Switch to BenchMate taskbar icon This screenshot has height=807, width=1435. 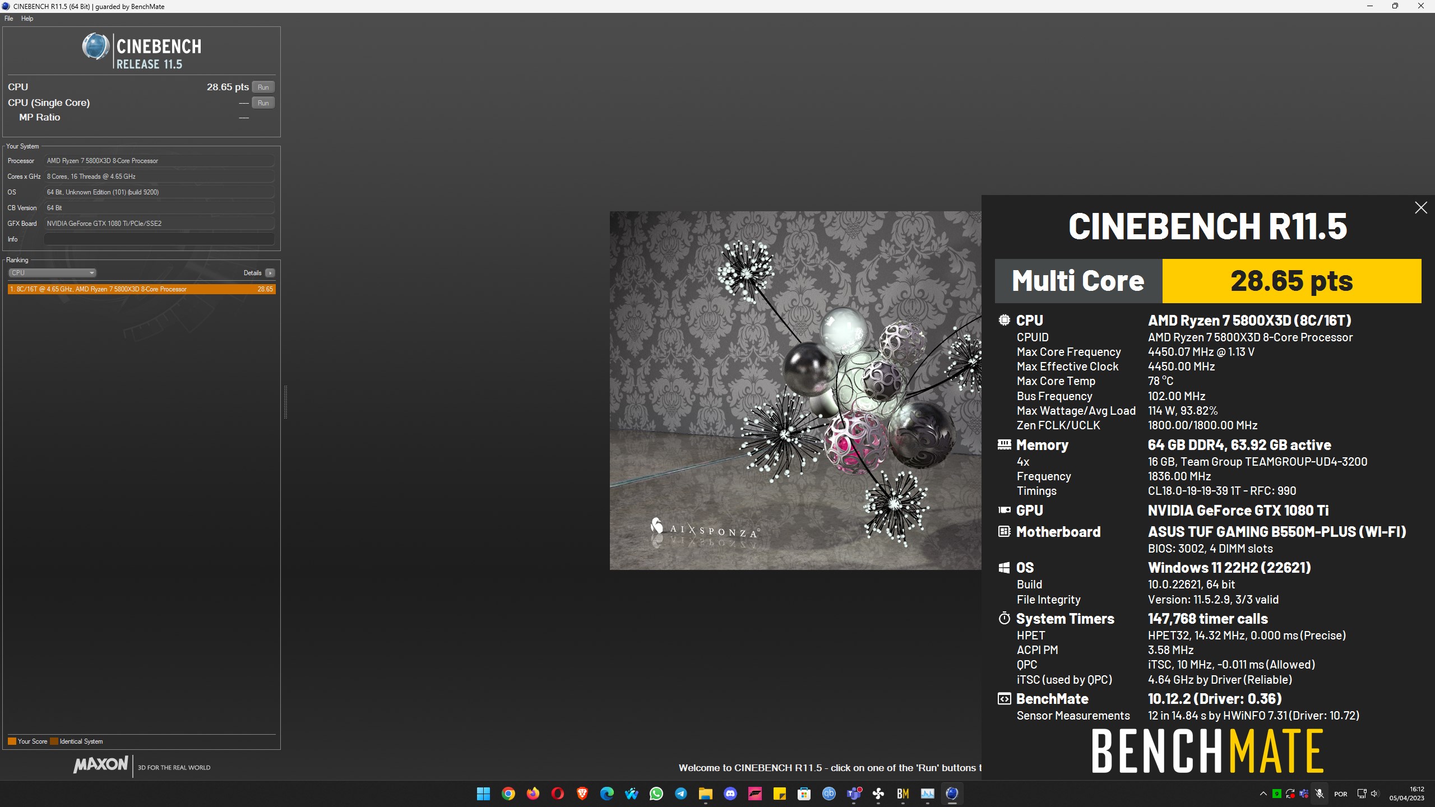(x=902, y=794)
